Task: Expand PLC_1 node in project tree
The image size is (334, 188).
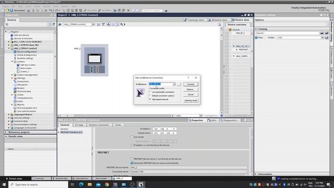Action: [x=9, y=42]
